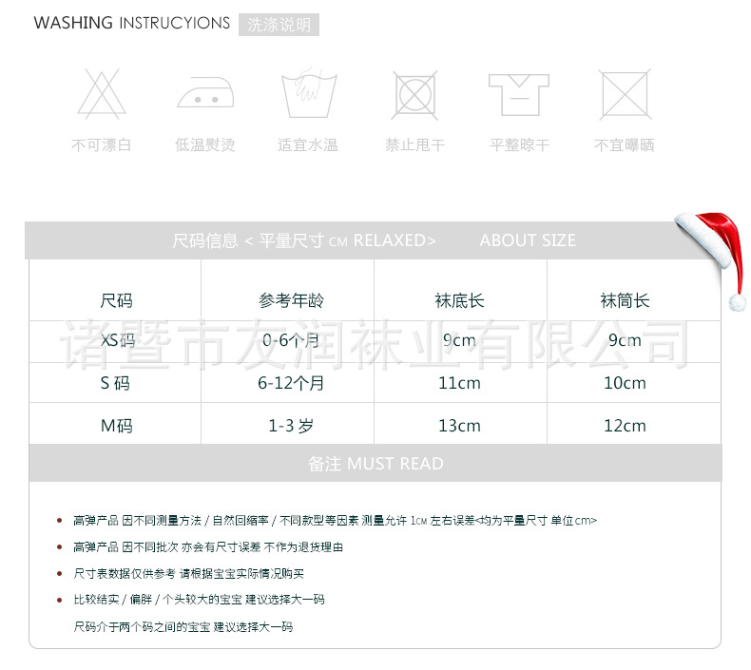751x670 pixels.
Task: Click the 袜底长 column header
Action: pos(459,300)
